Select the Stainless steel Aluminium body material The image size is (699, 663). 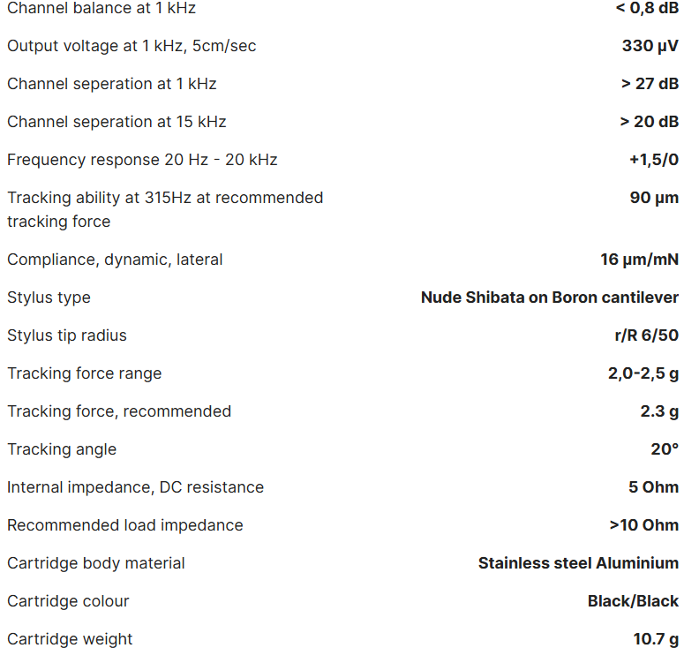578,562
